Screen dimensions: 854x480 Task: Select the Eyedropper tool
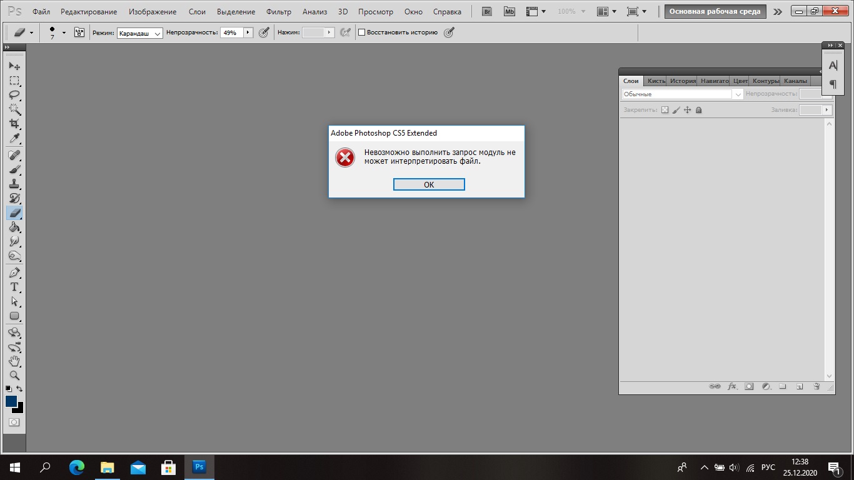coord(14,138)
